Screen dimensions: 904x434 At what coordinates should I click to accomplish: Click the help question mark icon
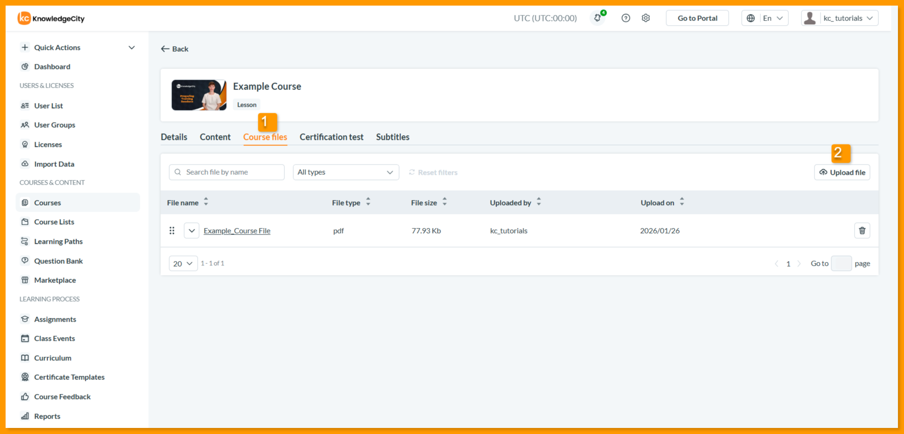coord(626,18)
